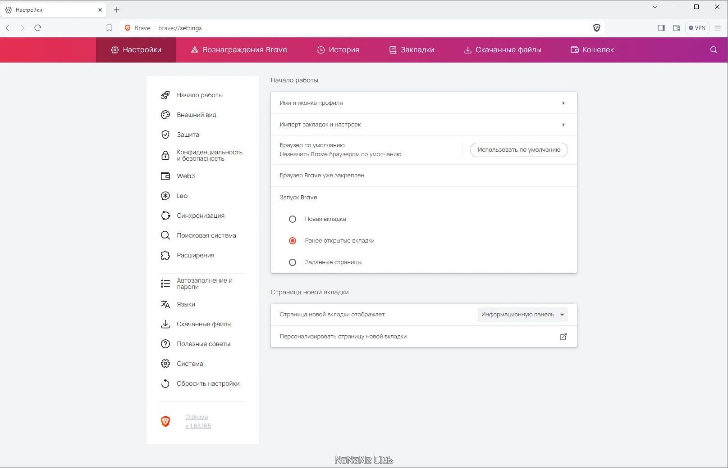Go forward with the forward arrow
728x468 pixels.
[23, 28]
